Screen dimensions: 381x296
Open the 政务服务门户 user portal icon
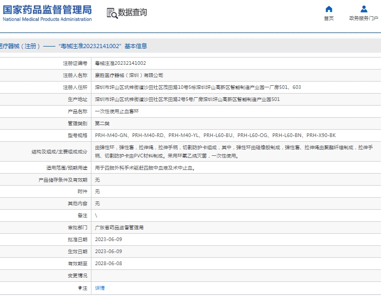(x=364, y=9)
